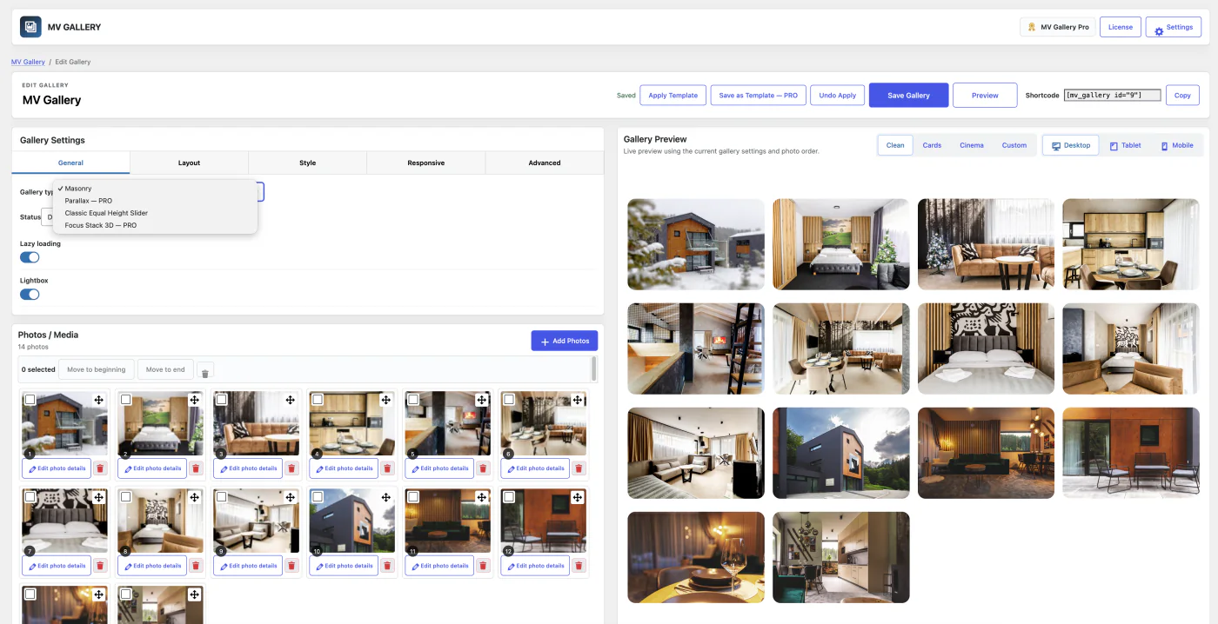Click move handle on photo 6
Screen dimensions: 1218x624
click(578, 400)
